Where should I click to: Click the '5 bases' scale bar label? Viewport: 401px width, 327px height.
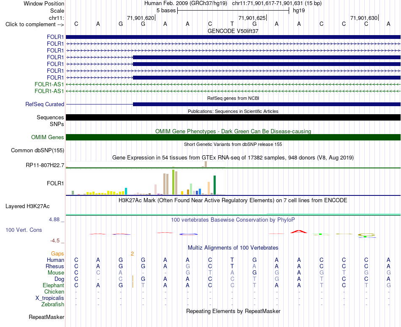coord(166,11)
